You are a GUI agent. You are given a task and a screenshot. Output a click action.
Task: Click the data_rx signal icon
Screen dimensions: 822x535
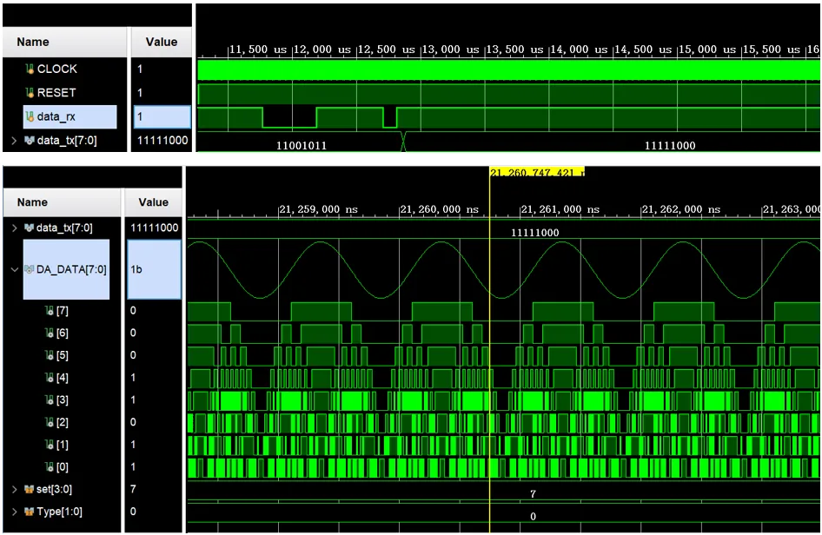(30, 116)
